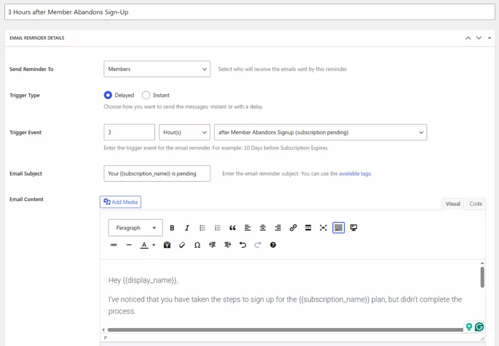499x346 pixels.
Task: Undo the last edit
Action: click(x=243, y=245)
